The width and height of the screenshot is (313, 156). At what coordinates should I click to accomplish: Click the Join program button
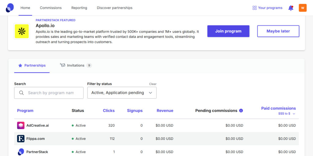228,31
